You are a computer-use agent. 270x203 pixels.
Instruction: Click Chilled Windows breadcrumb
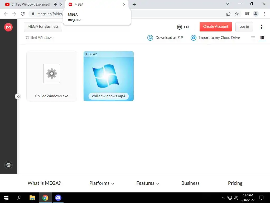40,38
